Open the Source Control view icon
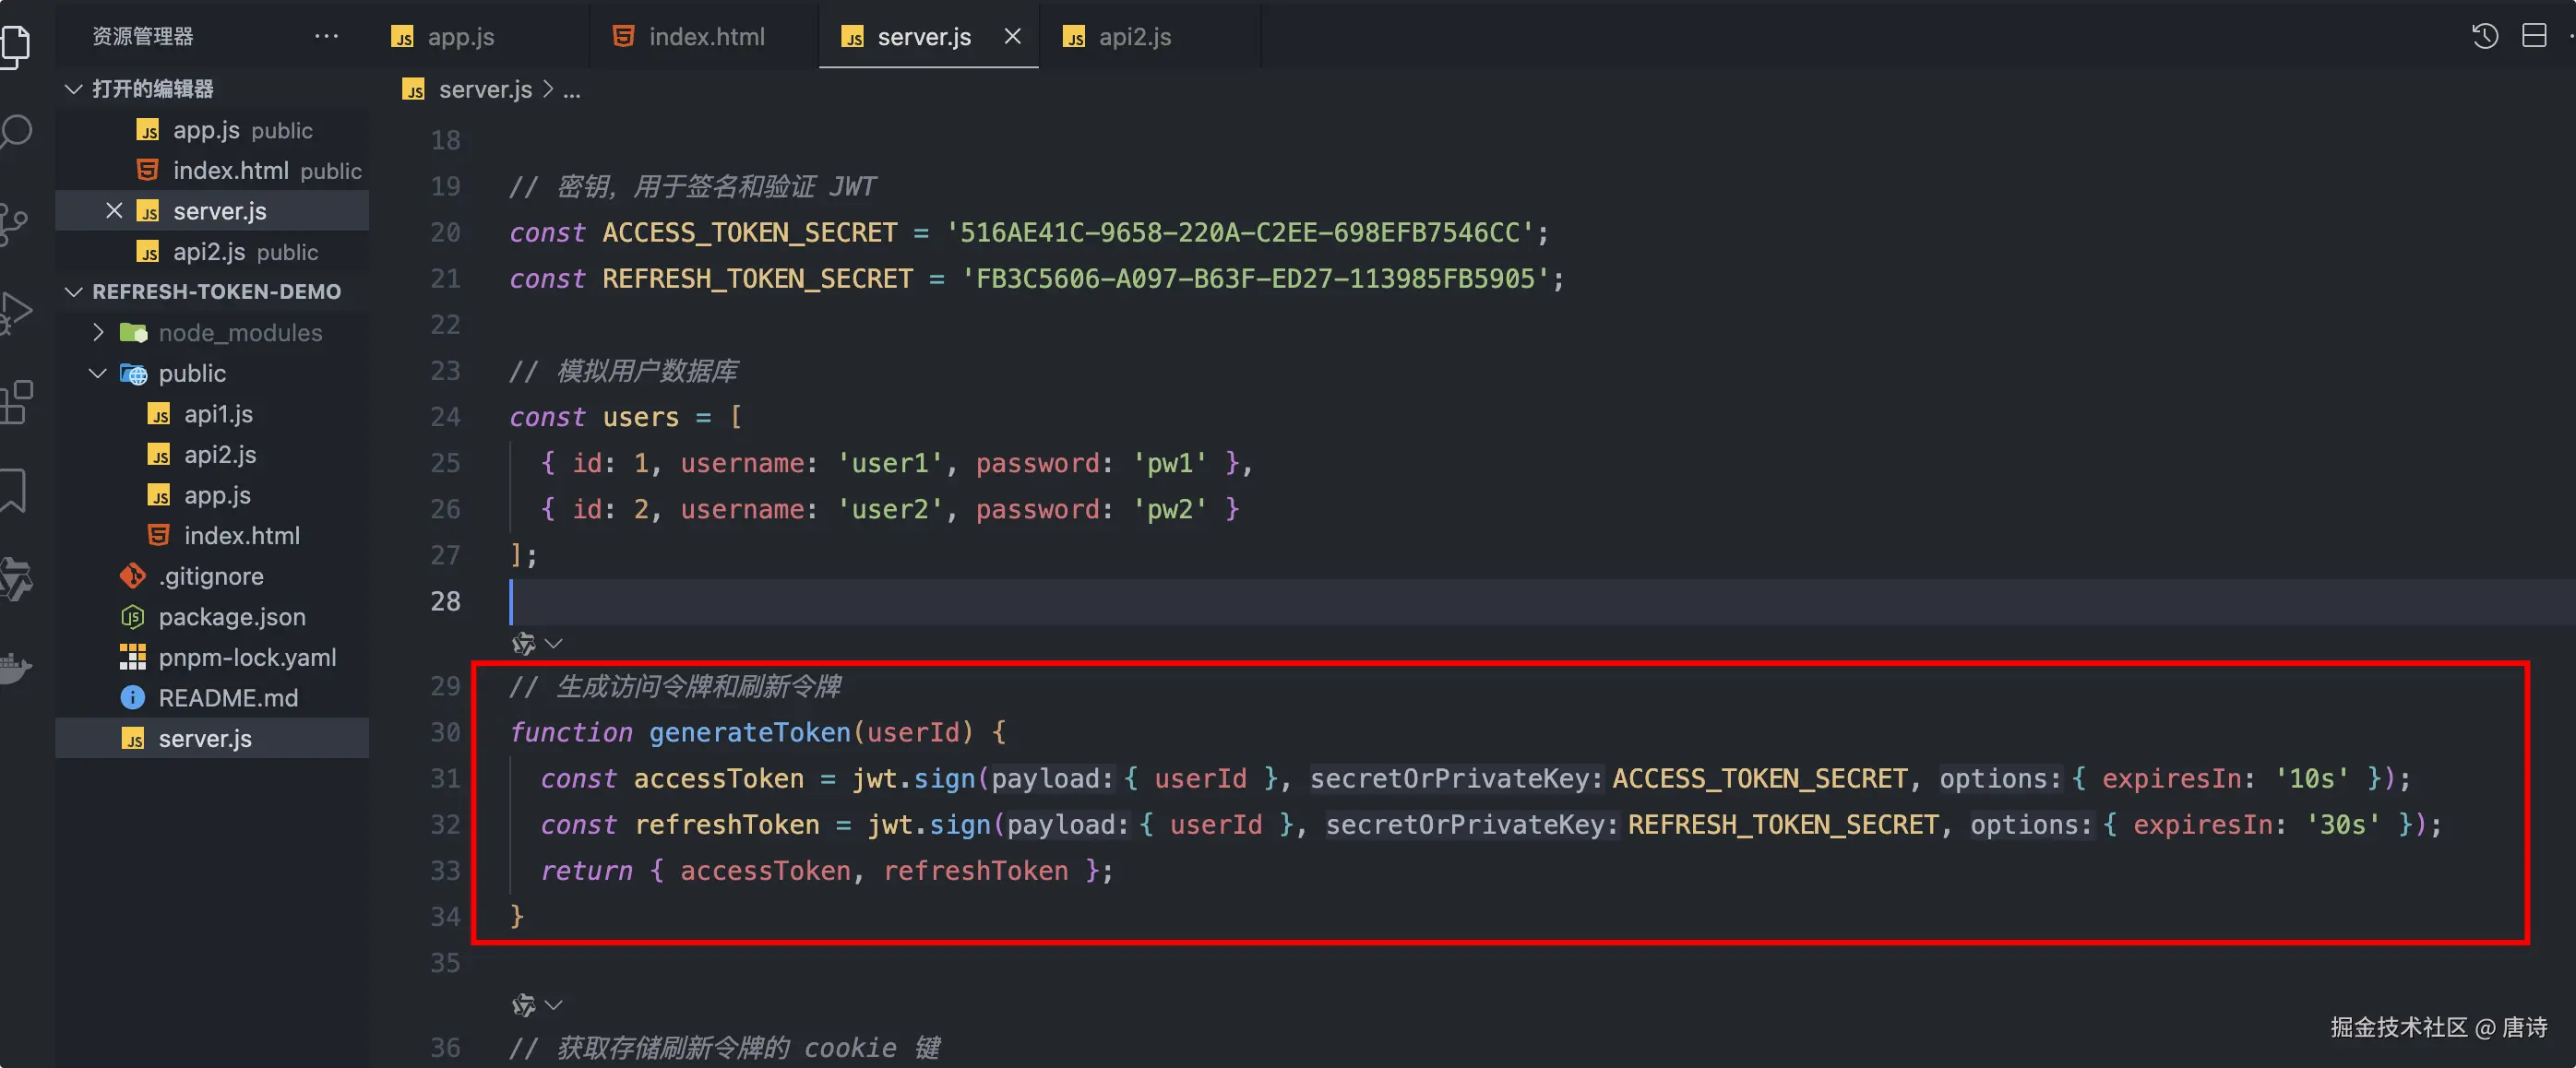This screenshot has height=1068, width=2576. coord(14,223)
